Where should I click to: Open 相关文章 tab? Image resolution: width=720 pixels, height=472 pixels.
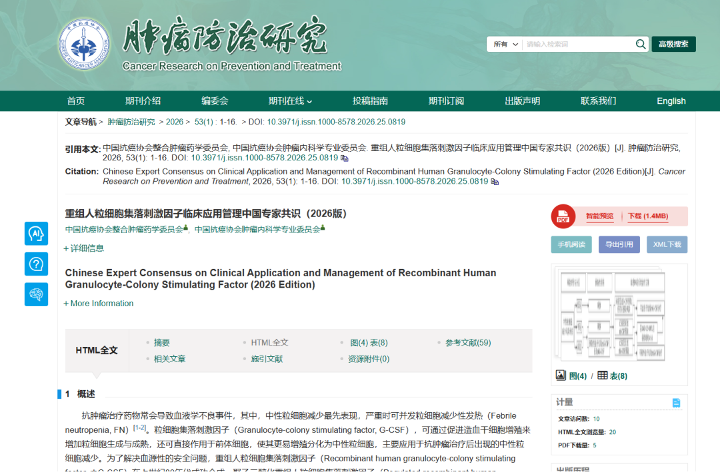169,359
